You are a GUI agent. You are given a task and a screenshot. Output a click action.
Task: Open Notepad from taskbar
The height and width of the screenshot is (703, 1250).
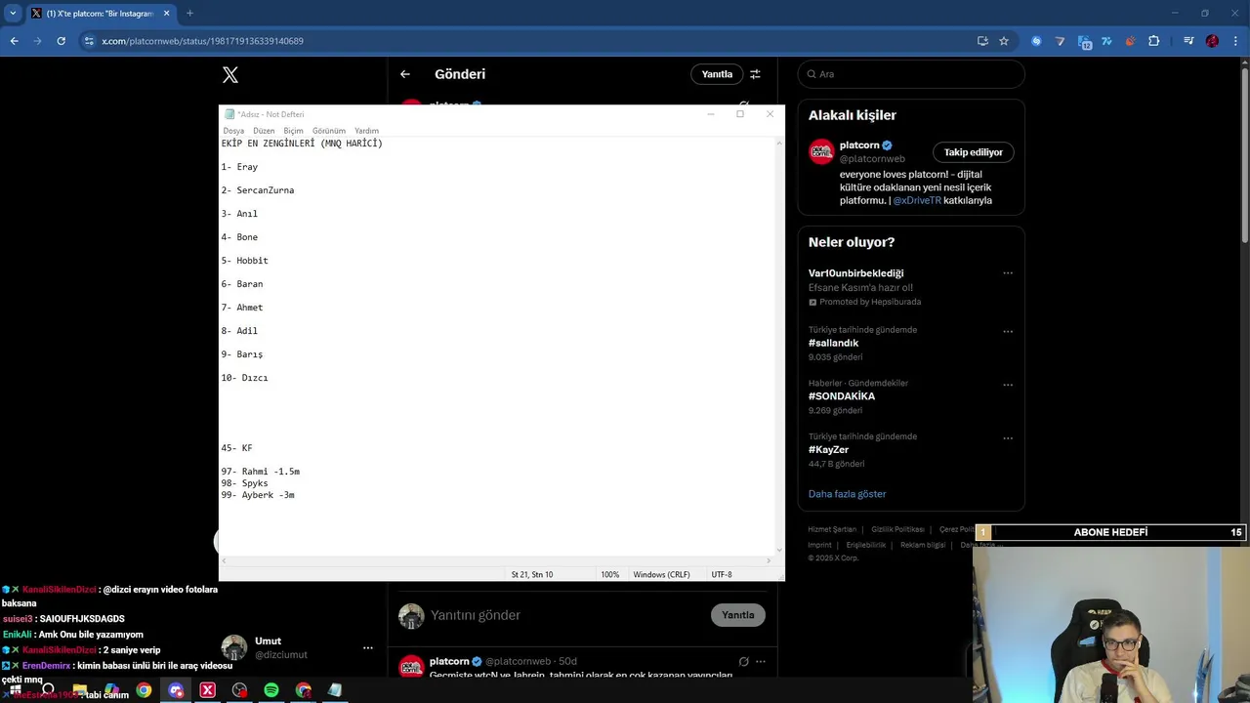coord(335,690)
